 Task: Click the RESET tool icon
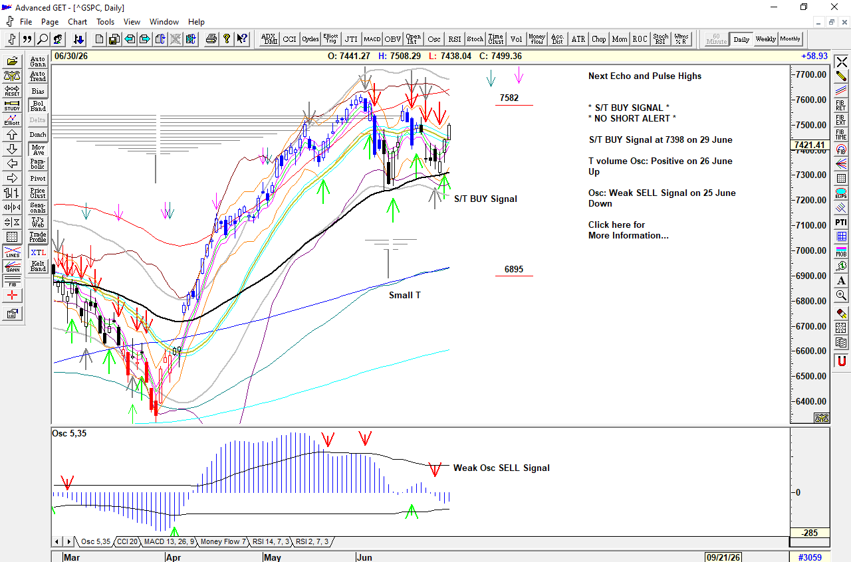pos(12,91)
